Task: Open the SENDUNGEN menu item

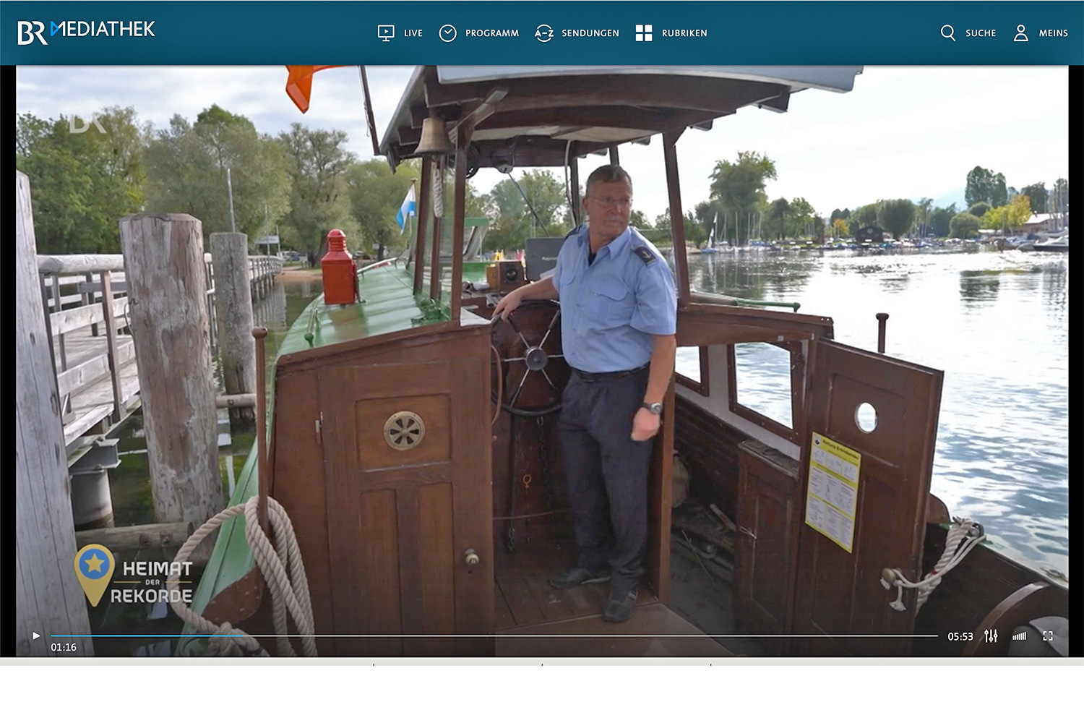Action: 590,33
